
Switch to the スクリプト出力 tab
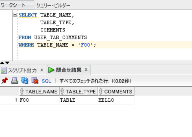(22, 70)
